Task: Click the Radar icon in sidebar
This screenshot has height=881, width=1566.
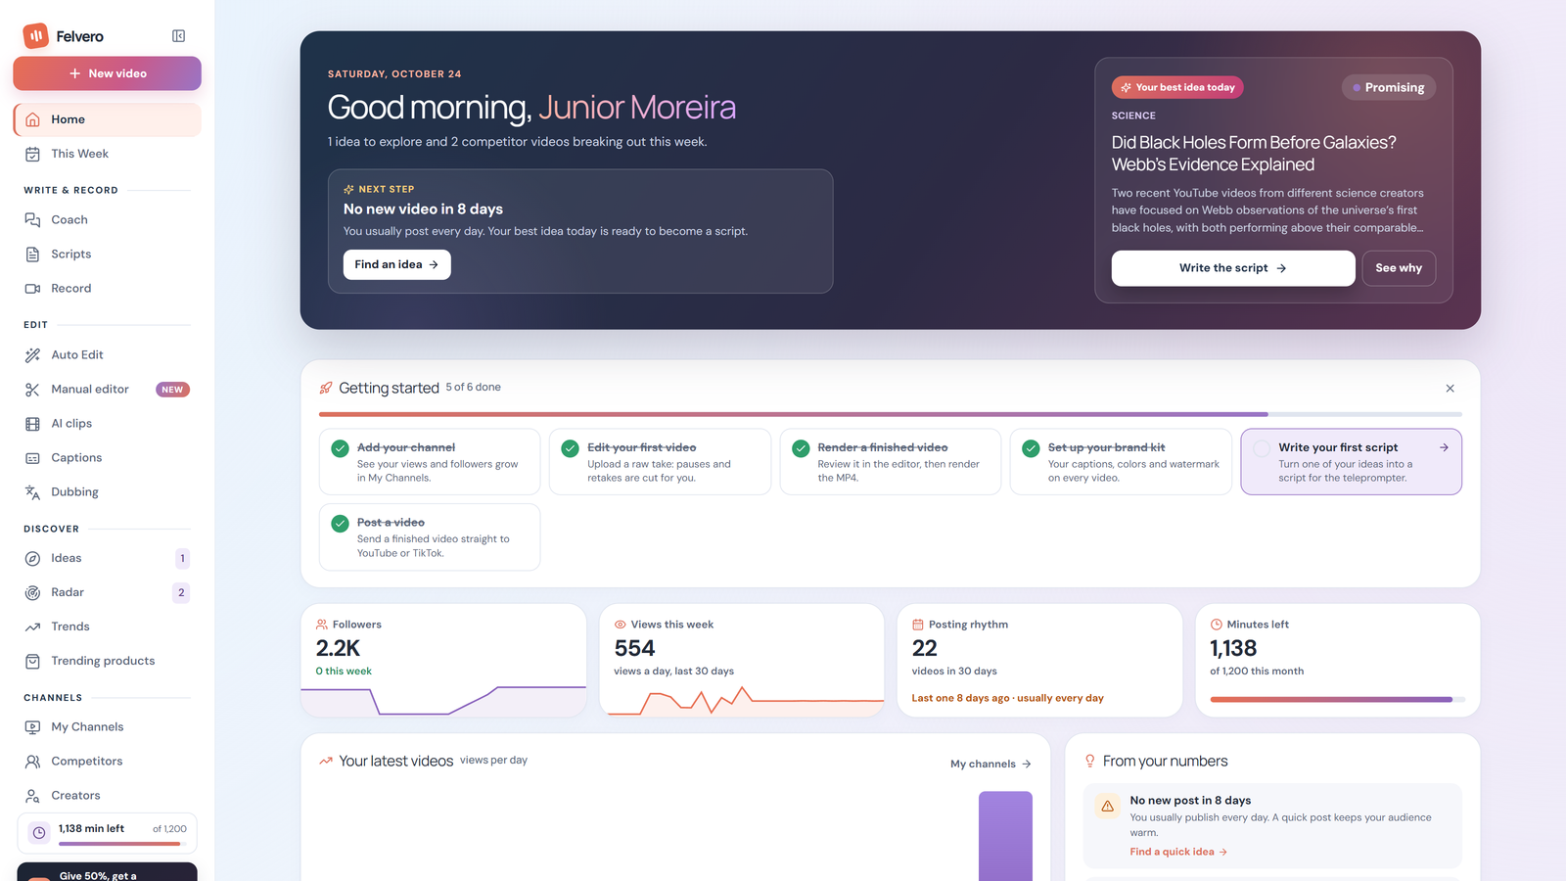Action: point(32,592)
